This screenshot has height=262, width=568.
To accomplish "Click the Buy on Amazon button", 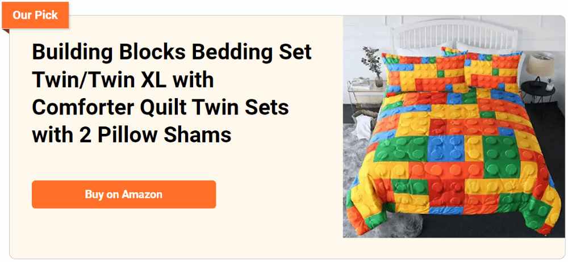I will (x=124, y=195).
